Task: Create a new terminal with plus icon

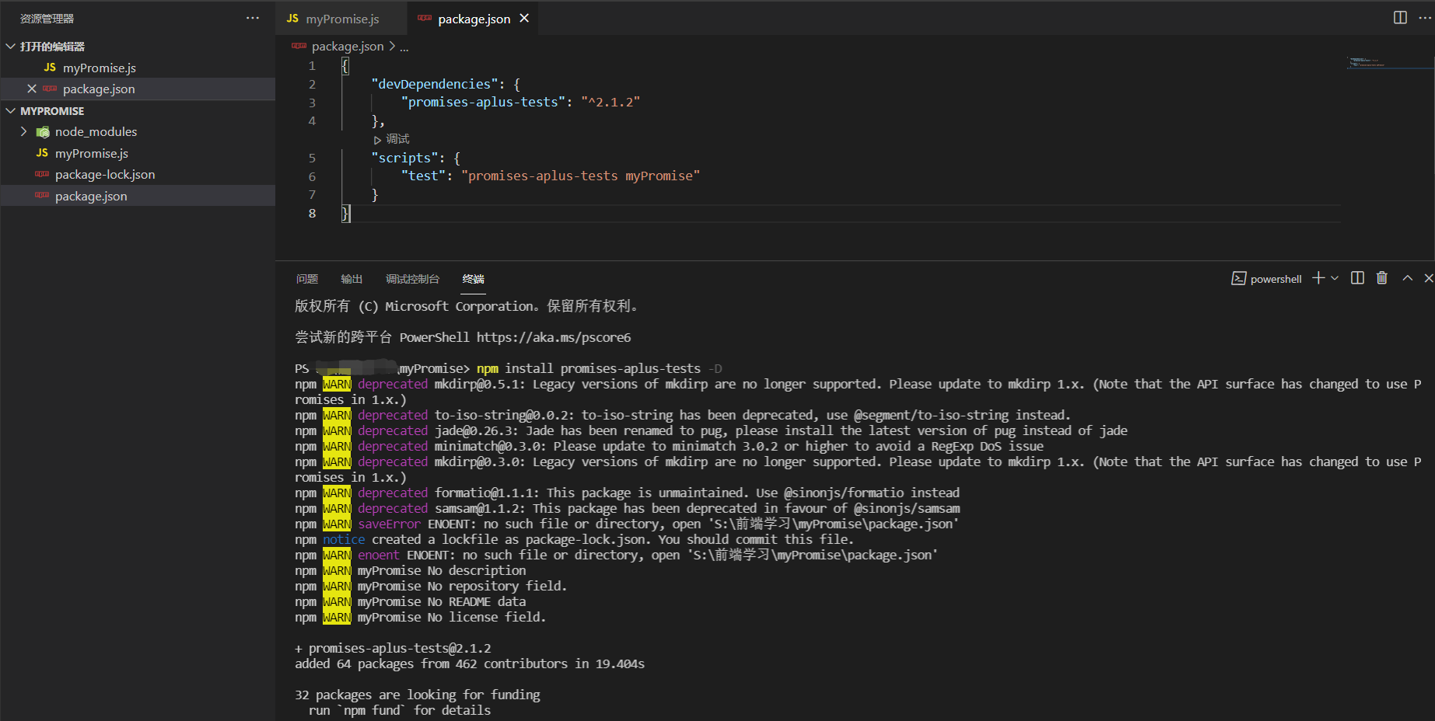Action: [1318, 278]
